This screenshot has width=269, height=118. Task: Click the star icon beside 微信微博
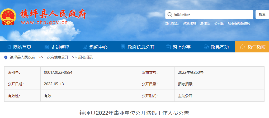click(242, 47)
